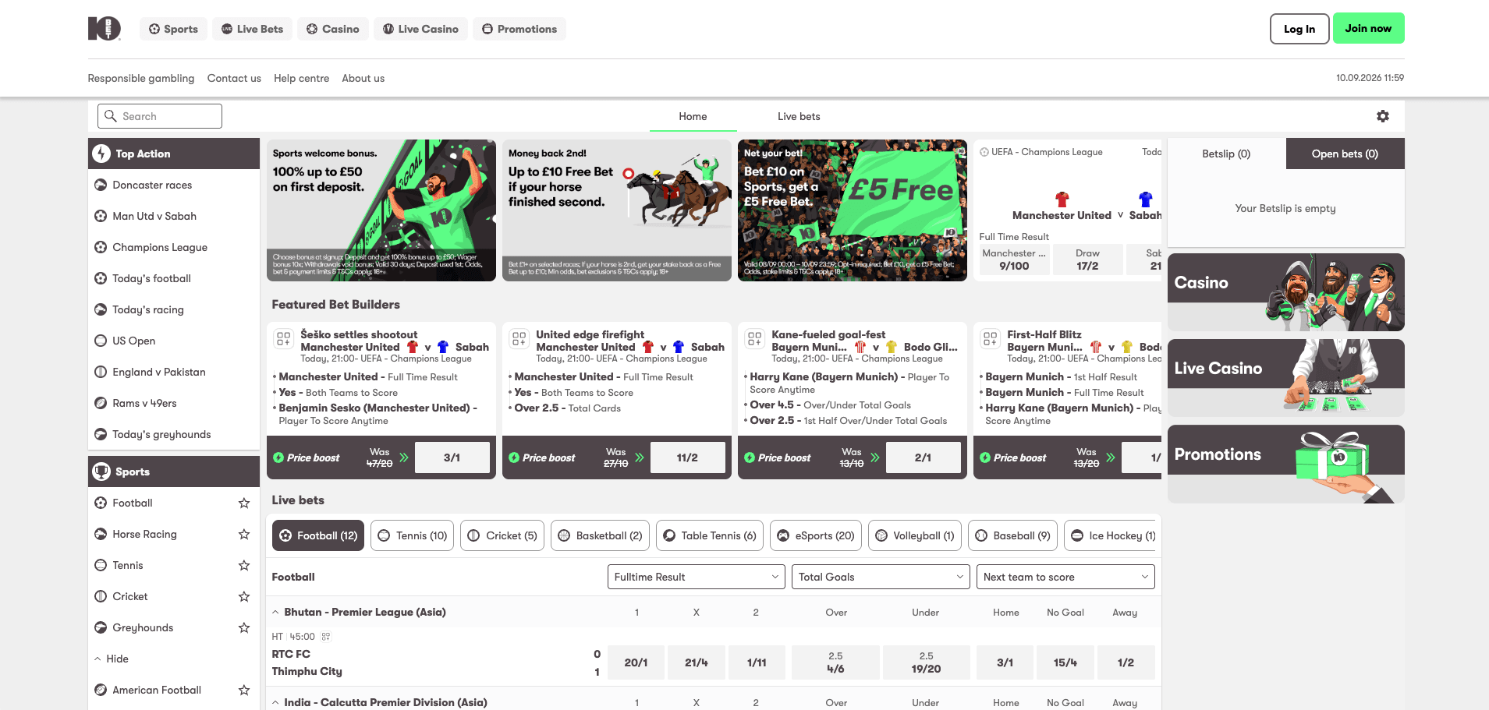1489x710 pixels.
Task: Click the Sports trophy header icon
Action: click(101, 472)
